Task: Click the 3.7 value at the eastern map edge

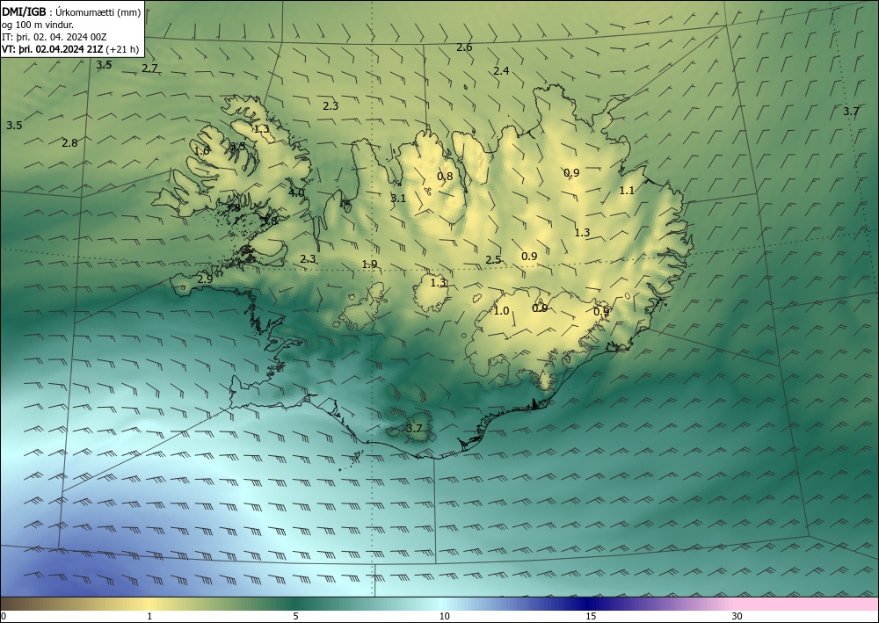Action: coord(851,112)
